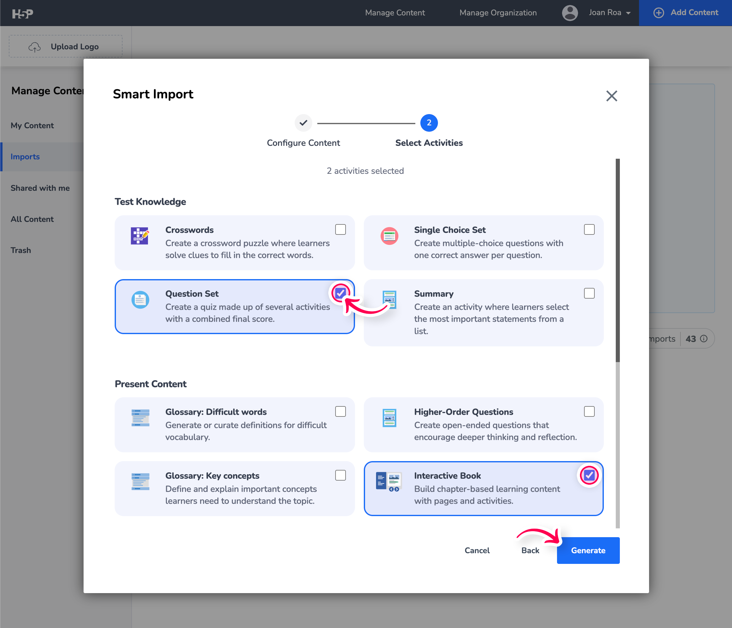732x628 pixels.
Task: Click the H5P logo in the header
Action: point(23,14)
